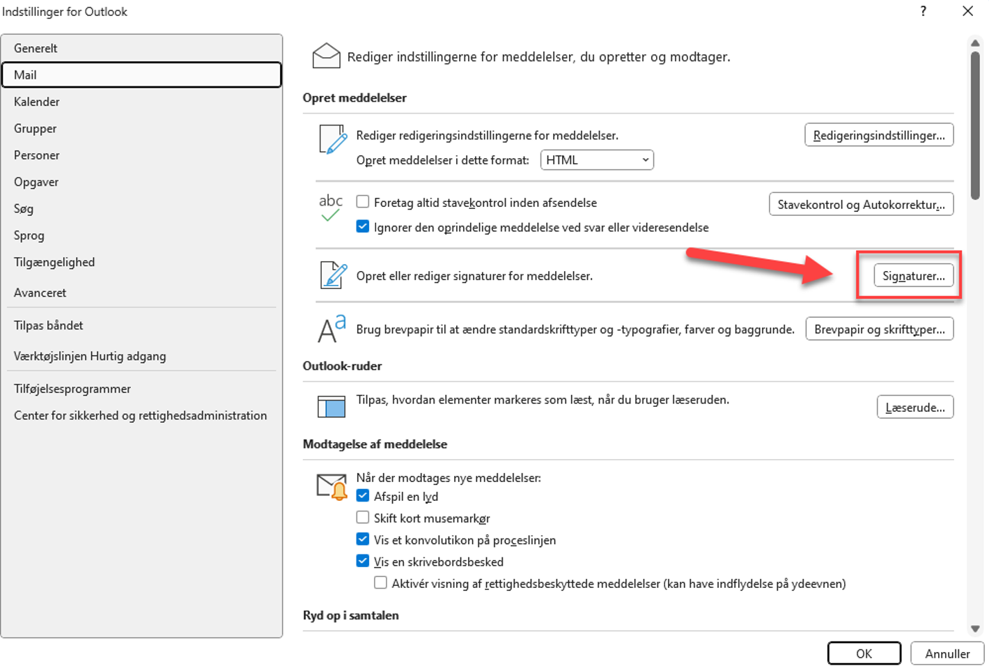989x666 pixels.
Task: Click the stationery and fonts letter icon
Action: (332, 329)
